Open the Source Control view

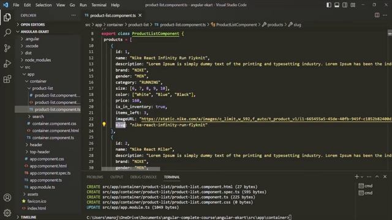(7, 48)
